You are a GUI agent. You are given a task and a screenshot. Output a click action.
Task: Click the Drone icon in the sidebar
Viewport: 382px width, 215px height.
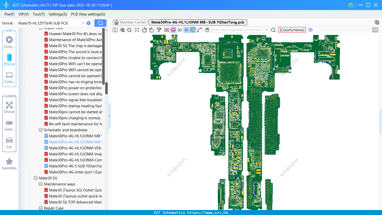(x=9, y=105)
